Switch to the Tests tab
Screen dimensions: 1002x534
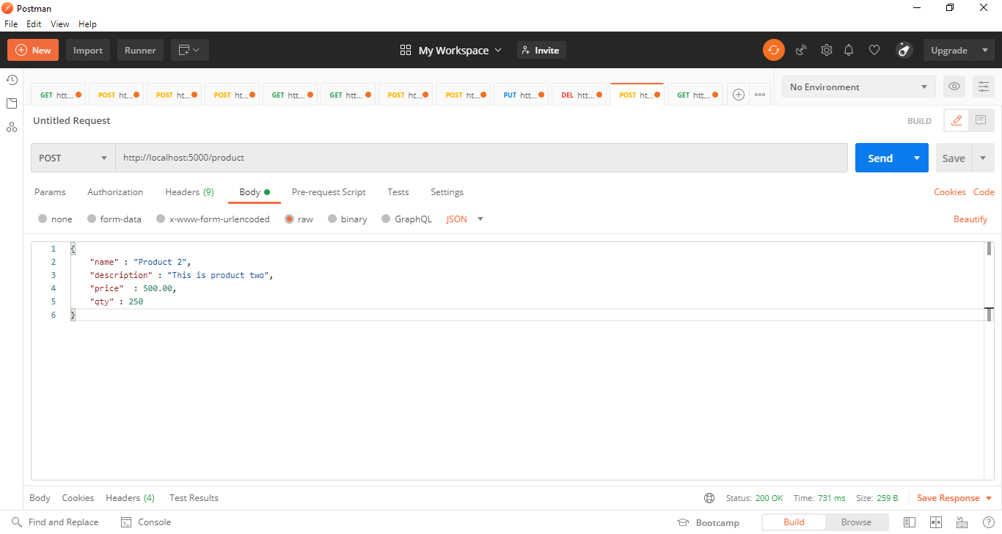pyautogui.click(x=398, y=192)
